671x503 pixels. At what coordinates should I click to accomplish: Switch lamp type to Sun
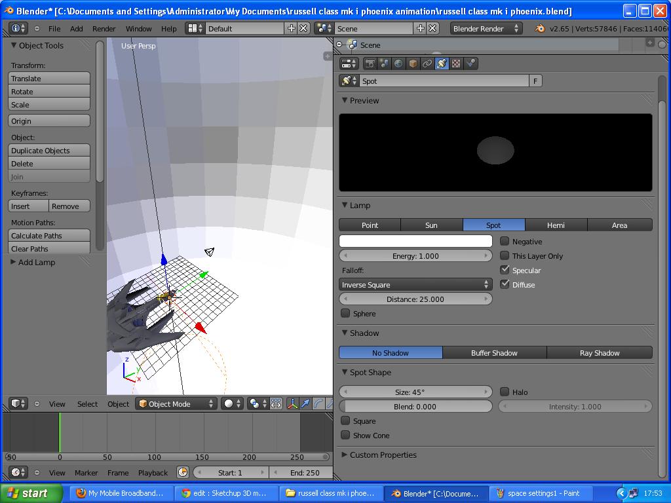pos(431,225)
